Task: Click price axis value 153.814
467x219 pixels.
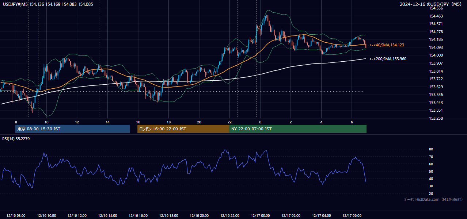Action: pos(436,71)
